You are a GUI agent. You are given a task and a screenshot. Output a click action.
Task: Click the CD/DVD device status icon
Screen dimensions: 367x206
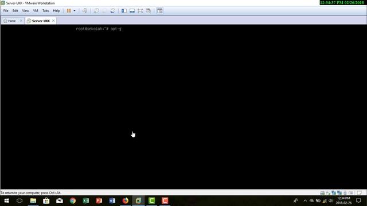point(328,193)
